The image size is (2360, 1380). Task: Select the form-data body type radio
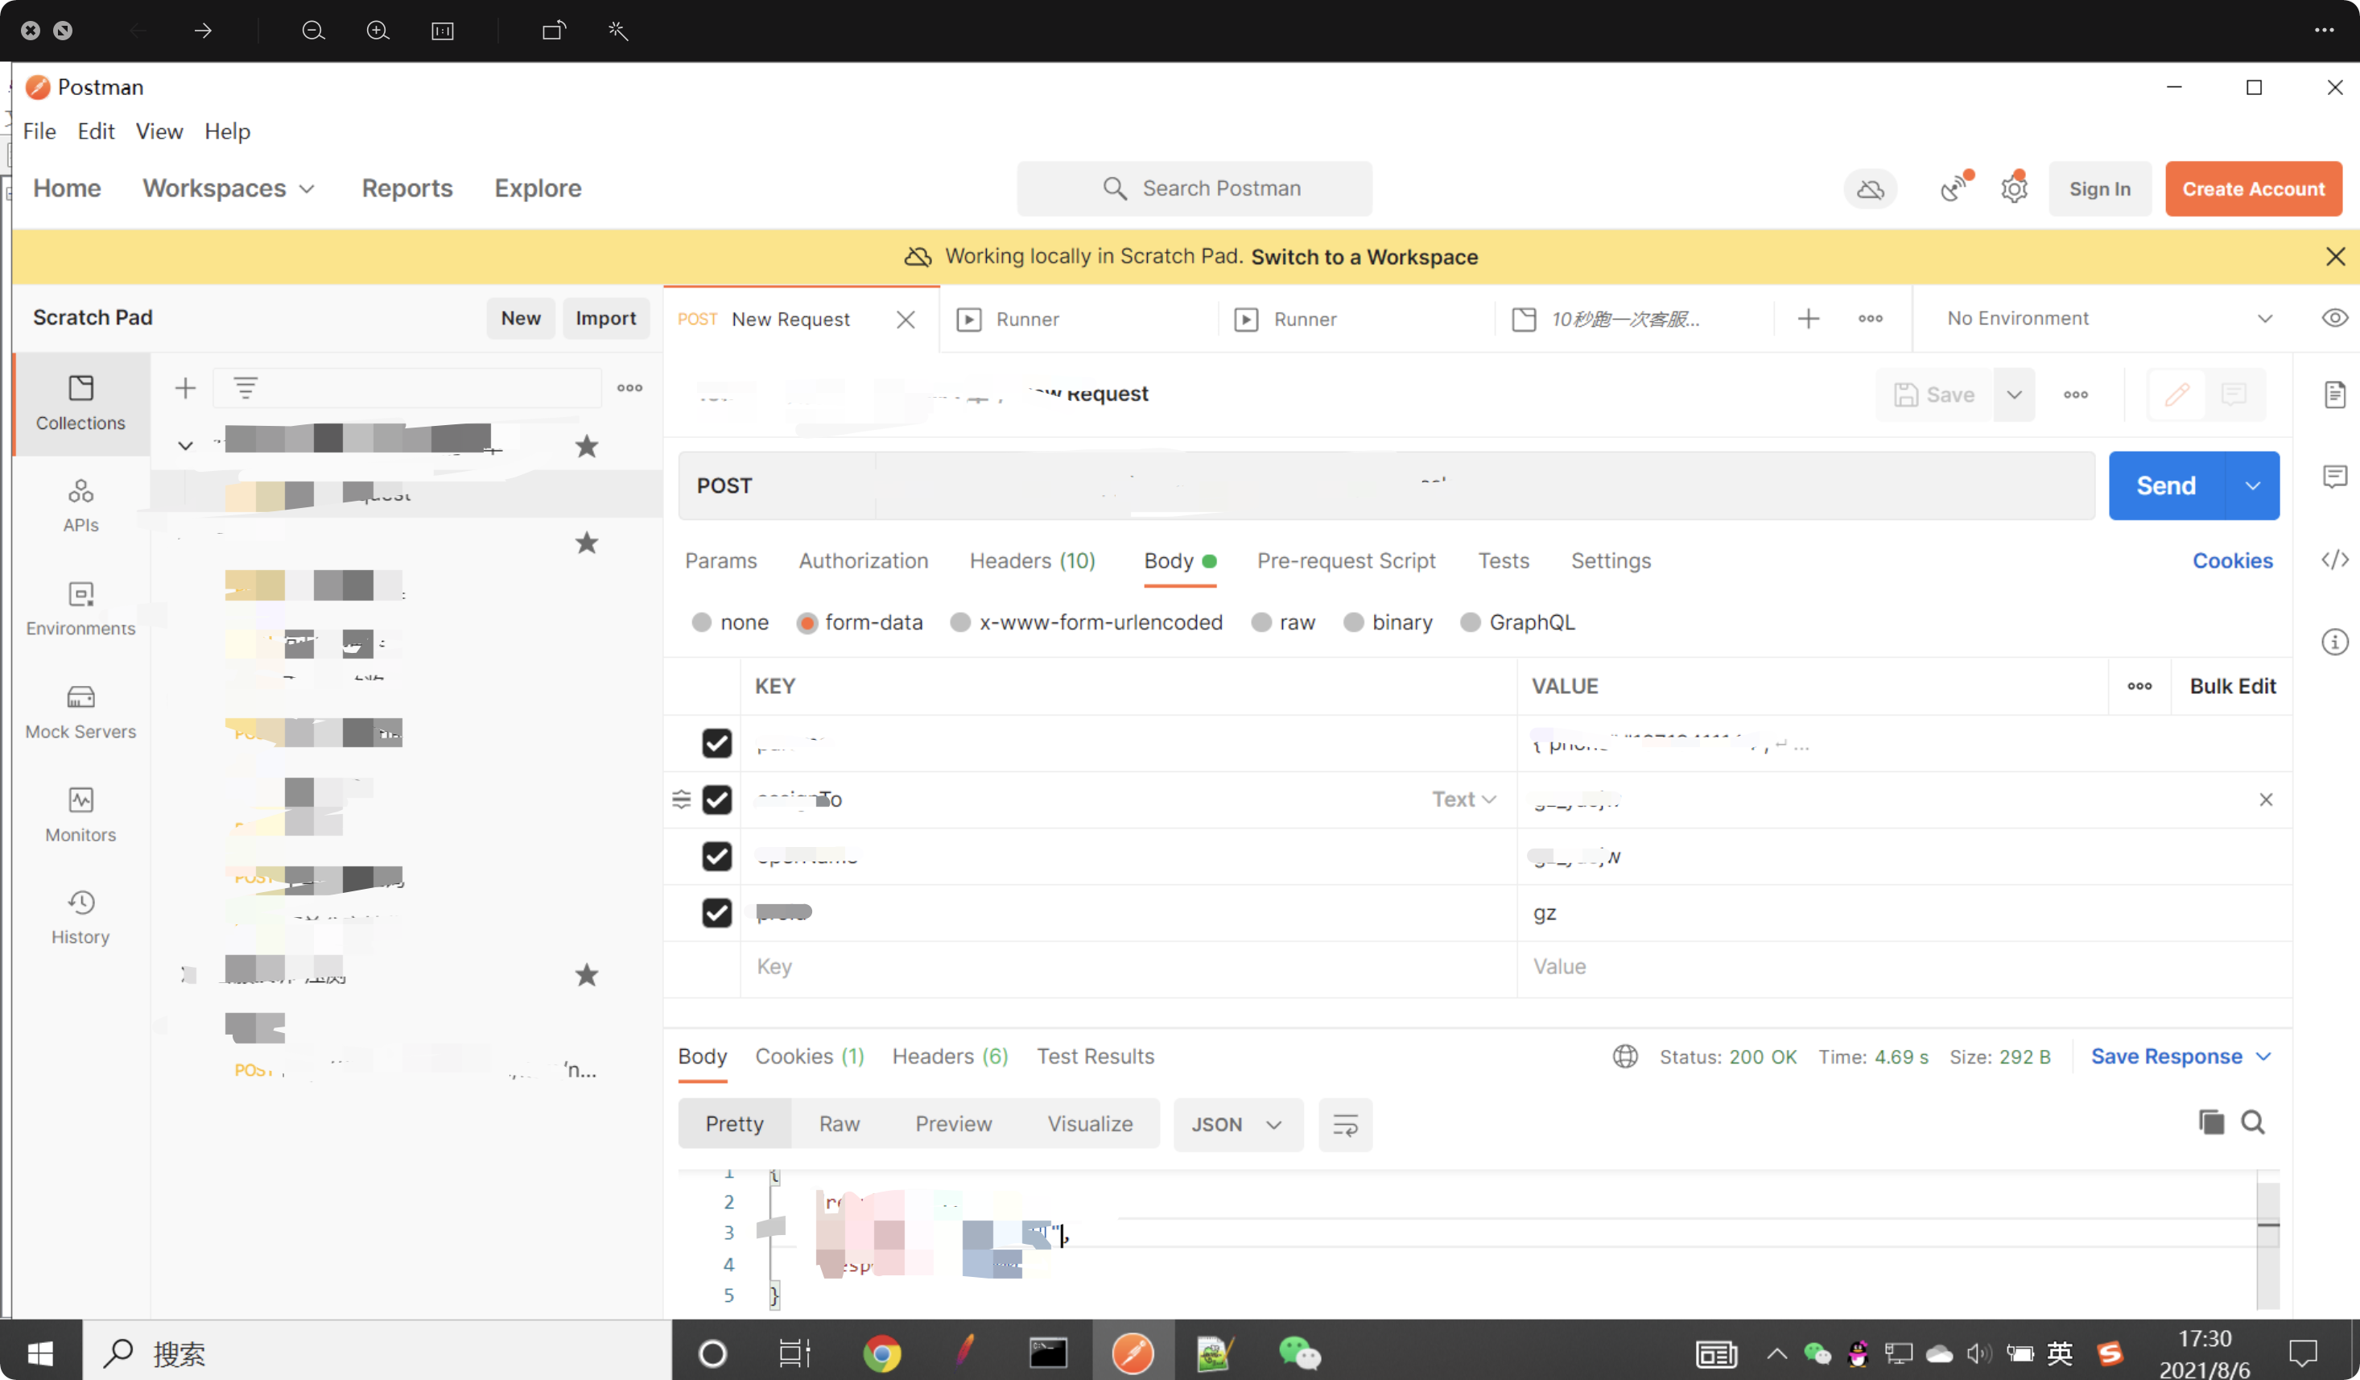click(807, 623)
